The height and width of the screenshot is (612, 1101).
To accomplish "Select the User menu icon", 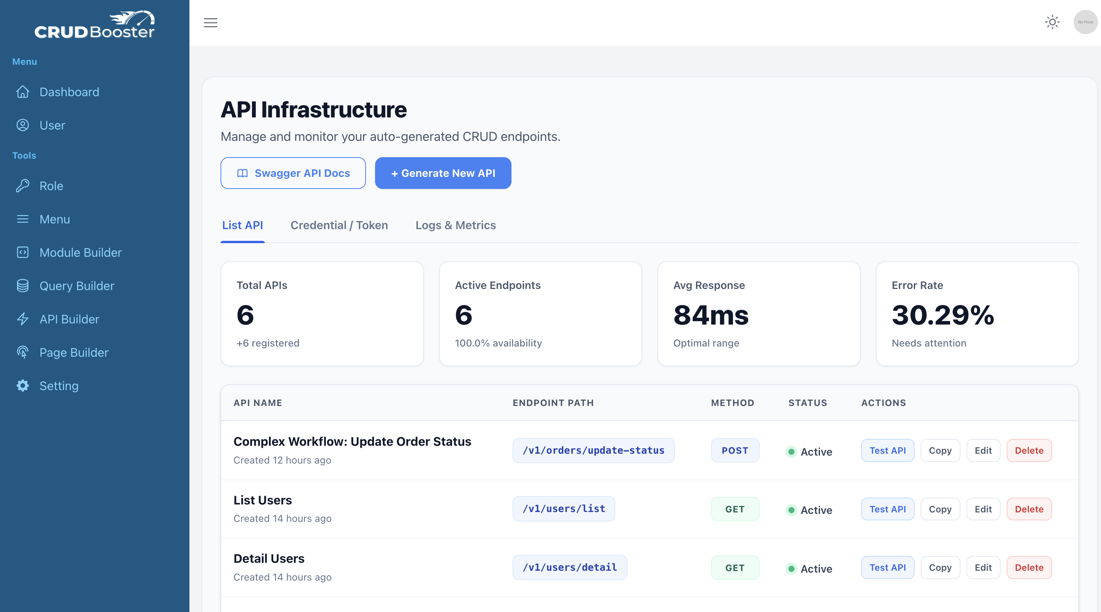I will (22, 125).
